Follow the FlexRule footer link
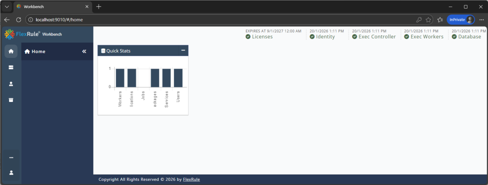 (x=192, y=179)
